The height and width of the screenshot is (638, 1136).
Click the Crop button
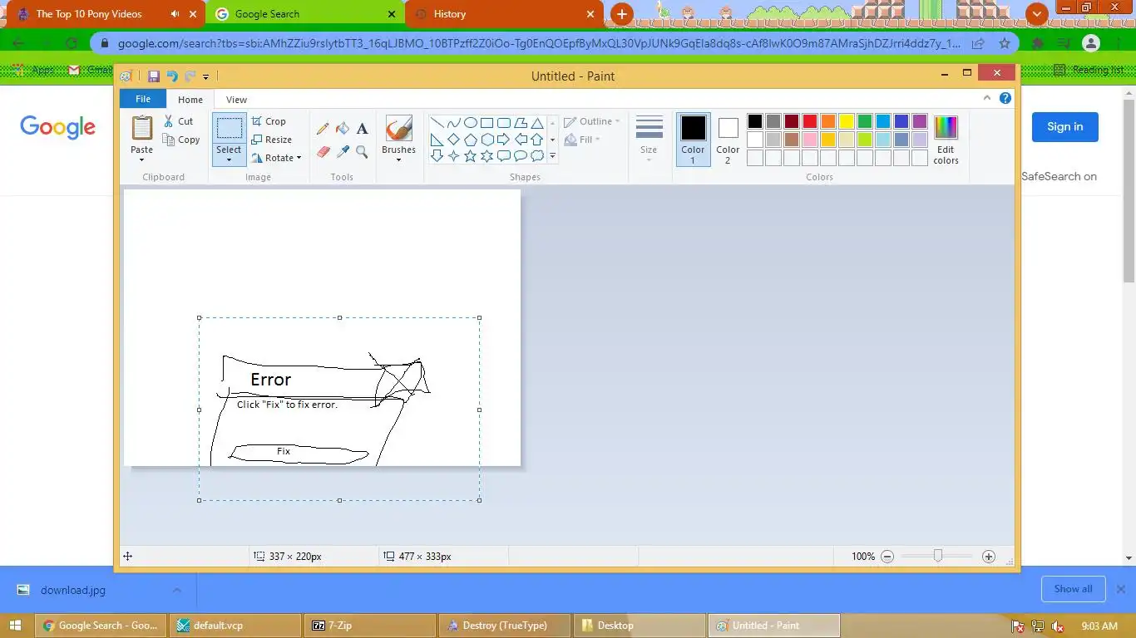(x=269, y=121)
